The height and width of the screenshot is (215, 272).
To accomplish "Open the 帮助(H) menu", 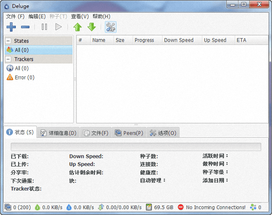I will point(102,16).
